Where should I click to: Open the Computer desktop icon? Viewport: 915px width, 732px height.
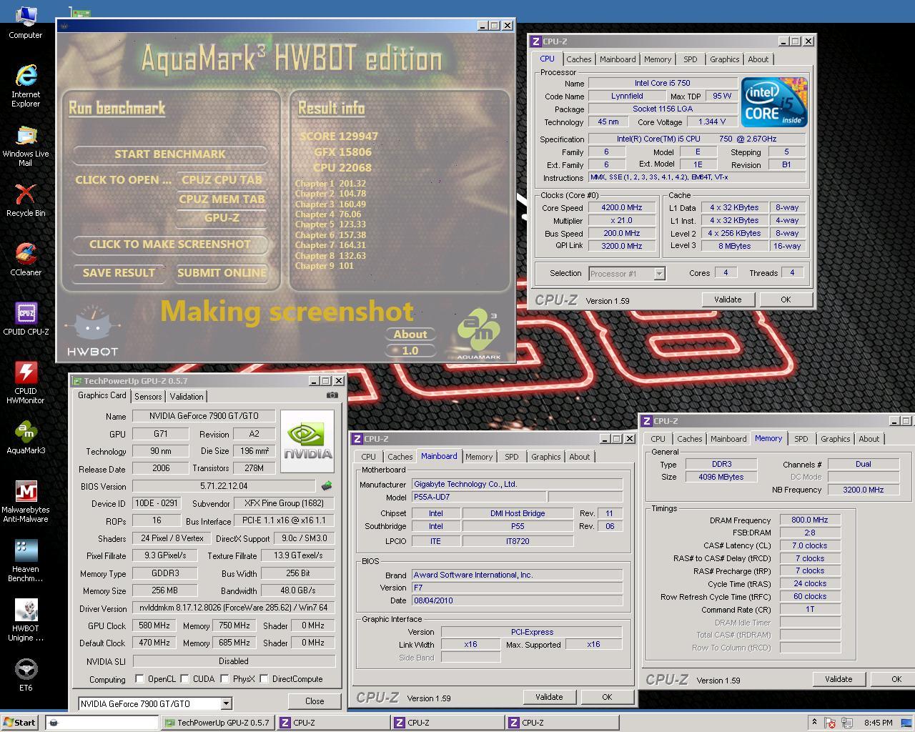pyautogui.click(x=26, y=22)
